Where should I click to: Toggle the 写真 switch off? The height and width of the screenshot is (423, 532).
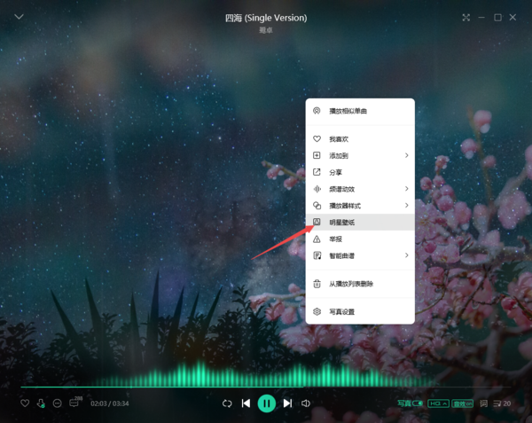click(x=411, y=403)
